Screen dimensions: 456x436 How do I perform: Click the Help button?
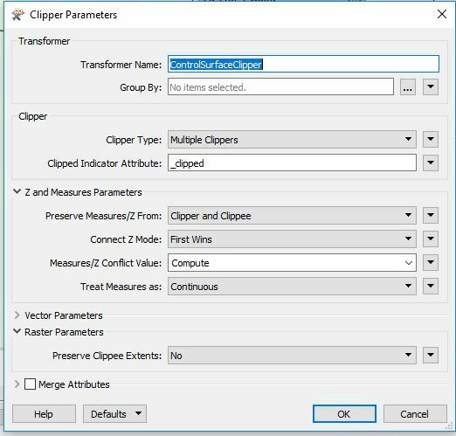point(44,413)
